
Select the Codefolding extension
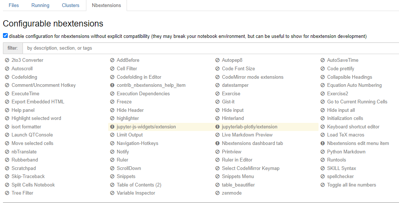(24, 77)
